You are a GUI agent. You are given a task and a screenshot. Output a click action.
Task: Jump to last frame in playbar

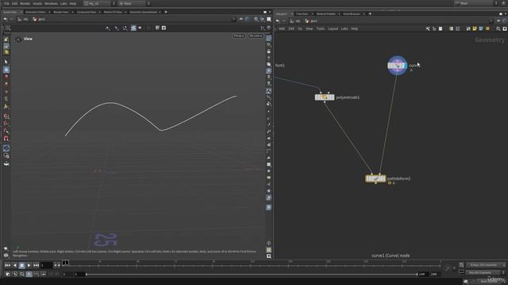[36, 265]
